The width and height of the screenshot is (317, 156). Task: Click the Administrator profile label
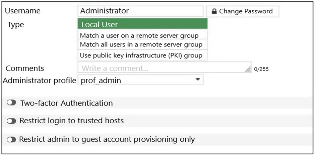pyautogui.click(x=39, y=81)
